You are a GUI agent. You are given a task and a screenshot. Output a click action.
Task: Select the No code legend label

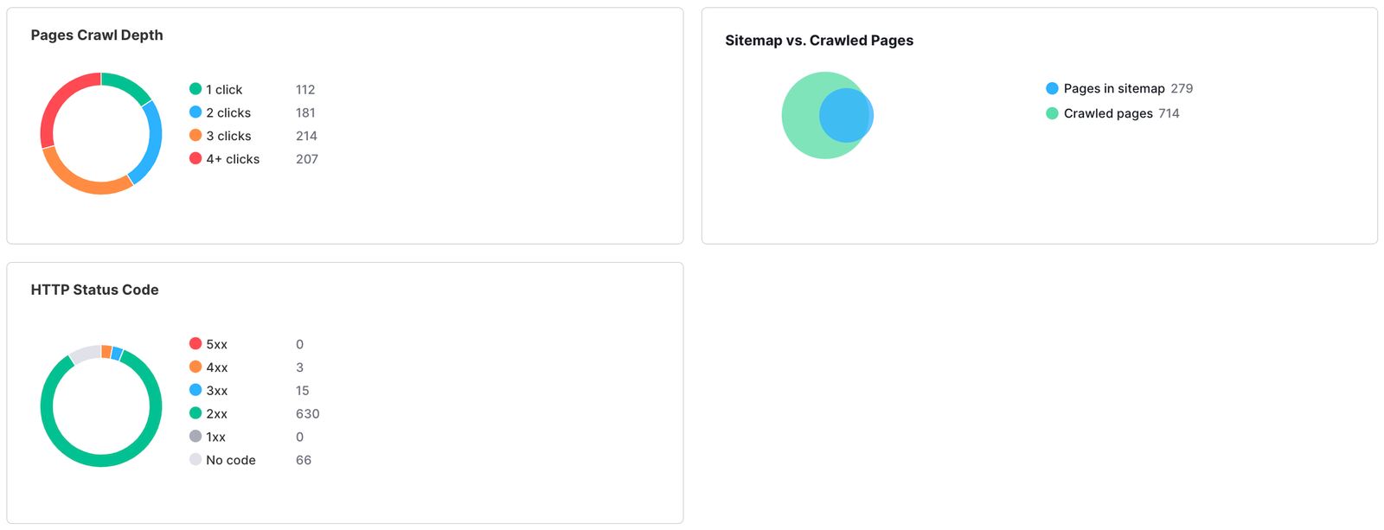tap(231, 460)
